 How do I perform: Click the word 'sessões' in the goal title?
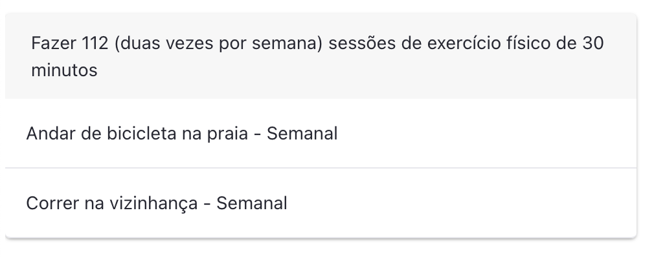point(362,43)
